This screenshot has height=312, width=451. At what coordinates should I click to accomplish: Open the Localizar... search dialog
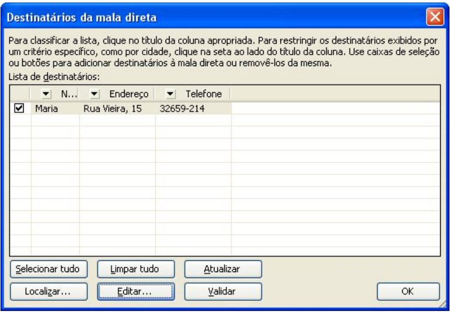pyautogui.click(x=48, y=291)
